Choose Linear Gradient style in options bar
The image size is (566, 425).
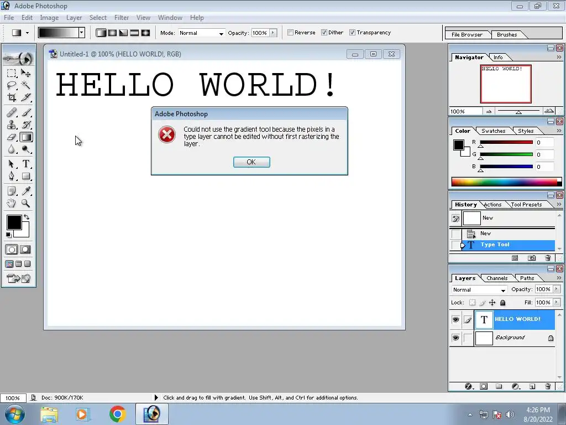[101, 33]
